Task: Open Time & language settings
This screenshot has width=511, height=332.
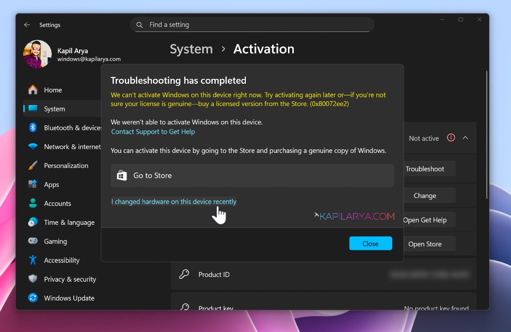Action: click(x=69, y=222)
